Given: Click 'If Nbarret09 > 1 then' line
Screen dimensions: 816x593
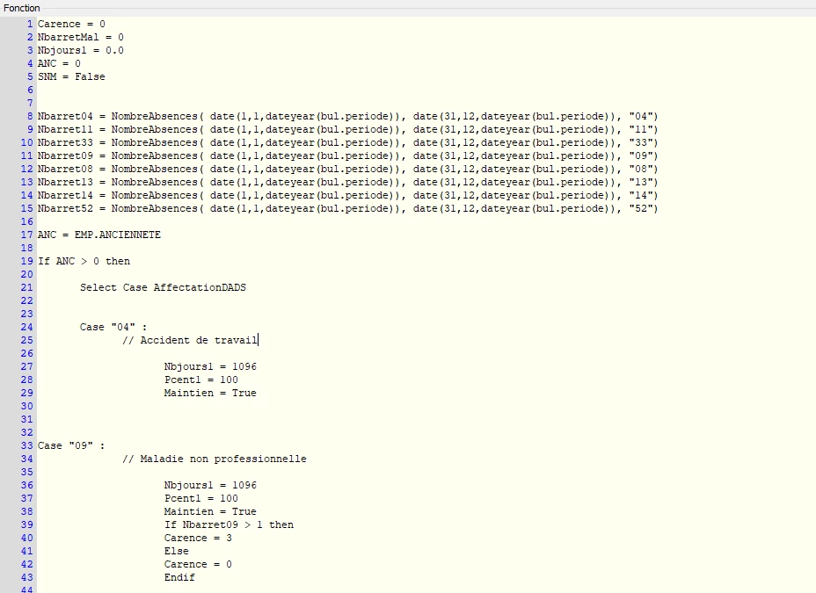Looking at the screenshot, I should (x=229, y=525).
